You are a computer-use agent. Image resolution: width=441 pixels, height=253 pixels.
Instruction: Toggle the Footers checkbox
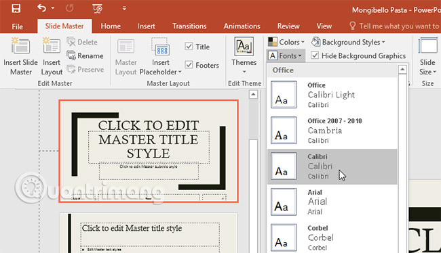click(x=189, y=65)
